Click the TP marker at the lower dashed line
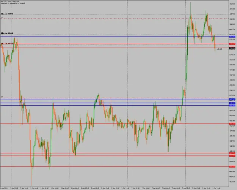 coord(2,97)
